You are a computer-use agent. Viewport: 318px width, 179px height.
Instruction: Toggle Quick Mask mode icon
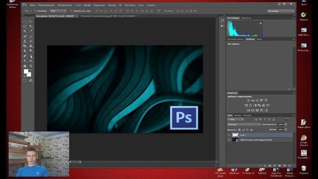[x=25, y=81]
